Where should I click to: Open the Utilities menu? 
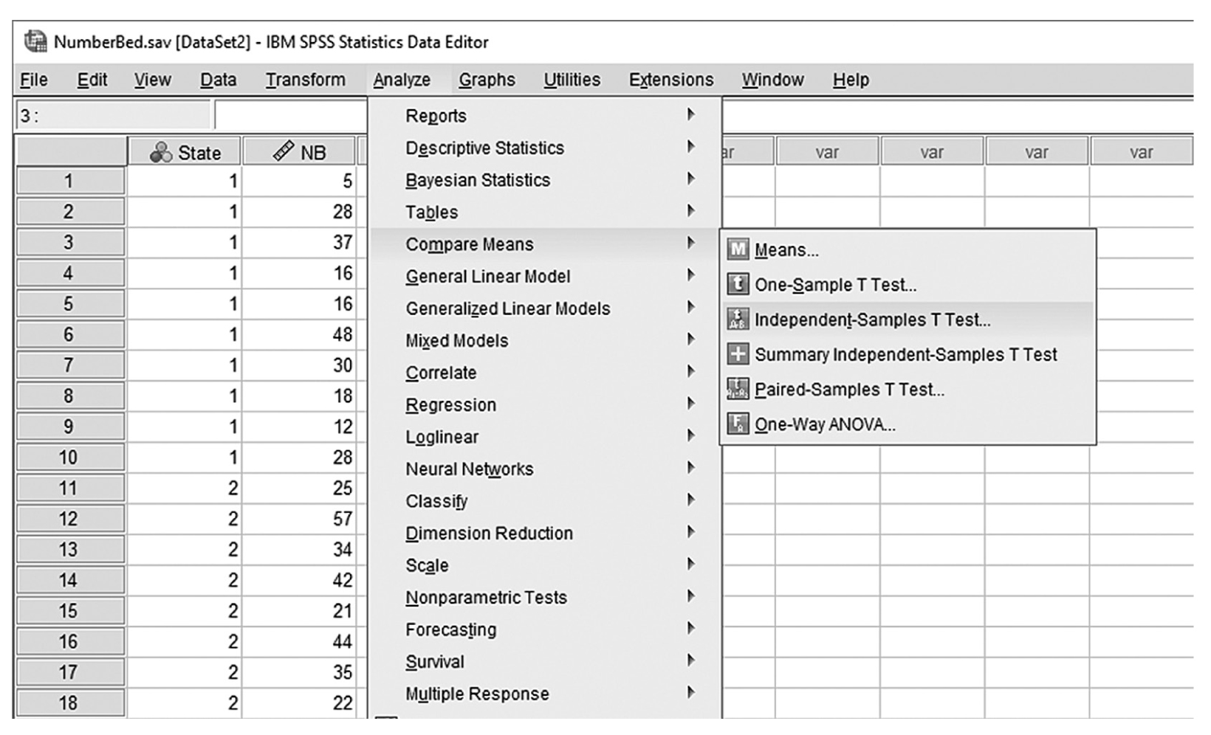572,80
